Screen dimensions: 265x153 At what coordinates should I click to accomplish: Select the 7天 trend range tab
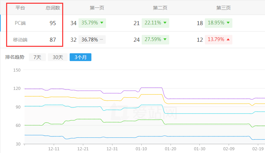point(37,57)
